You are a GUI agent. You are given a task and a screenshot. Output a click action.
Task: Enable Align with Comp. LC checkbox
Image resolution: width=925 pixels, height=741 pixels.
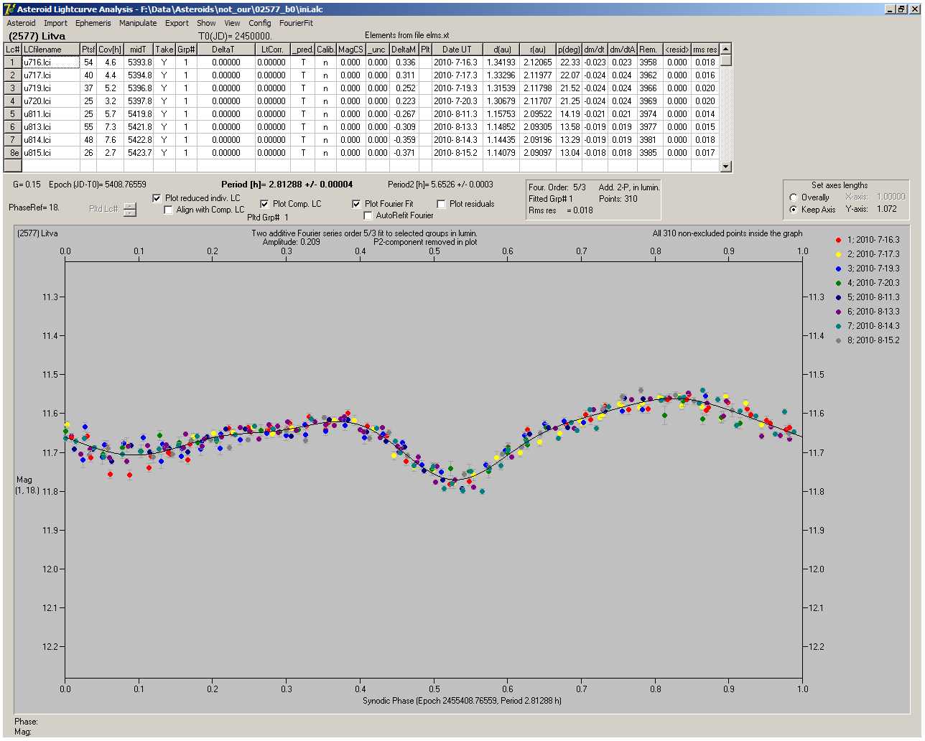(169, 210)
